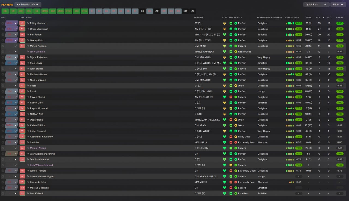349x201 pixels.
Task: Click the Int status badge for Erling Haaland
Action: pyautogui.click(x=22, y=23)
